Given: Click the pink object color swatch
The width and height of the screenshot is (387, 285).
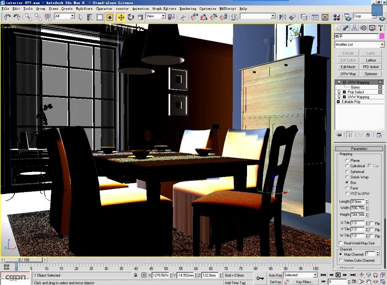Looking at the screenshot, I should click(x=382, y=36).
